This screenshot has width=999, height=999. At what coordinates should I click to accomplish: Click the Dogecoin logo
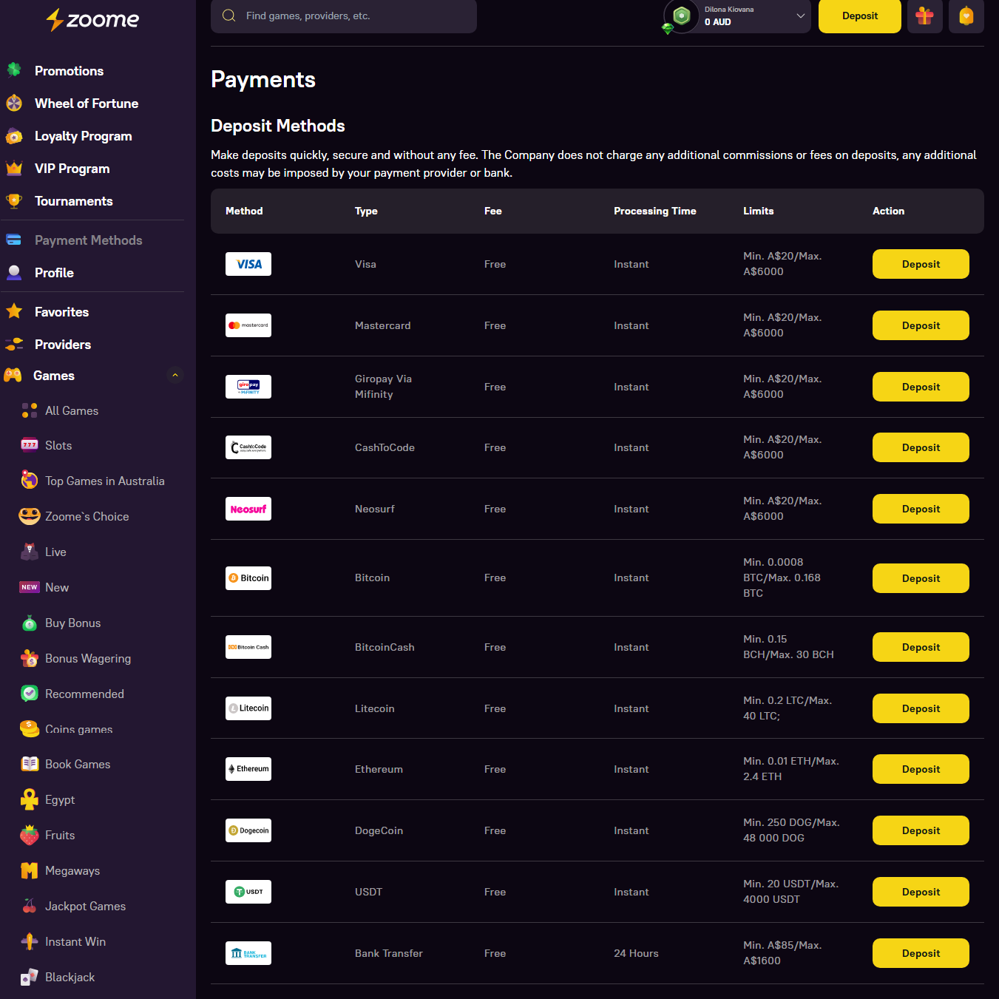[248, 830]
